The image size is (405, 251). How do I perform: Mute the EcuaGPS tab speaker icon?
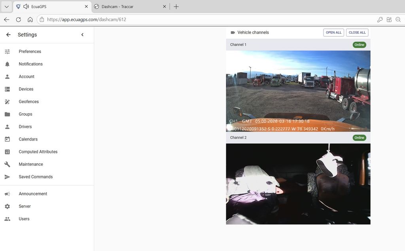pyautogui.click(x=26, y=6)
